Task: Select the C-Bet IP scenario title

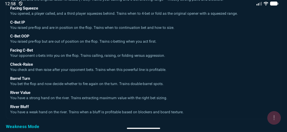Action: click(x=18, y=22)
